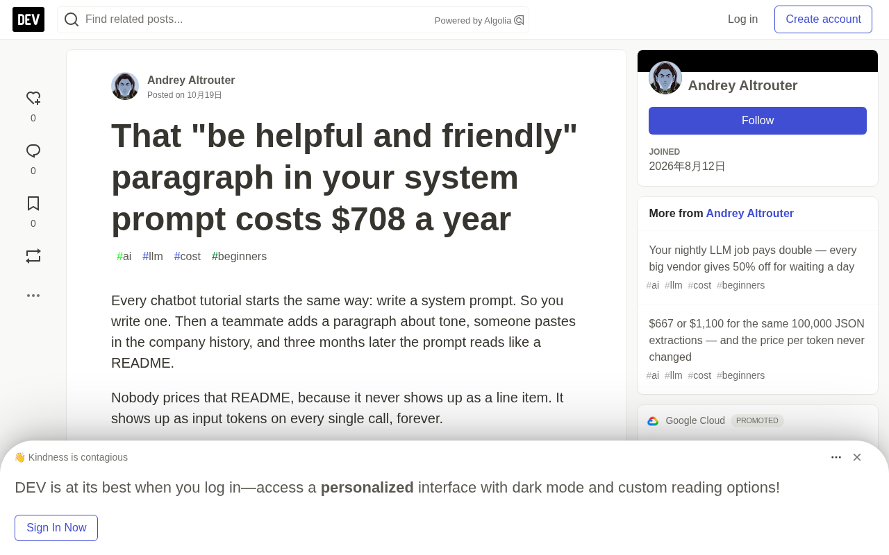Click the post date 10月19日
The width and height of the screenshot is (889, 555).
204,95
